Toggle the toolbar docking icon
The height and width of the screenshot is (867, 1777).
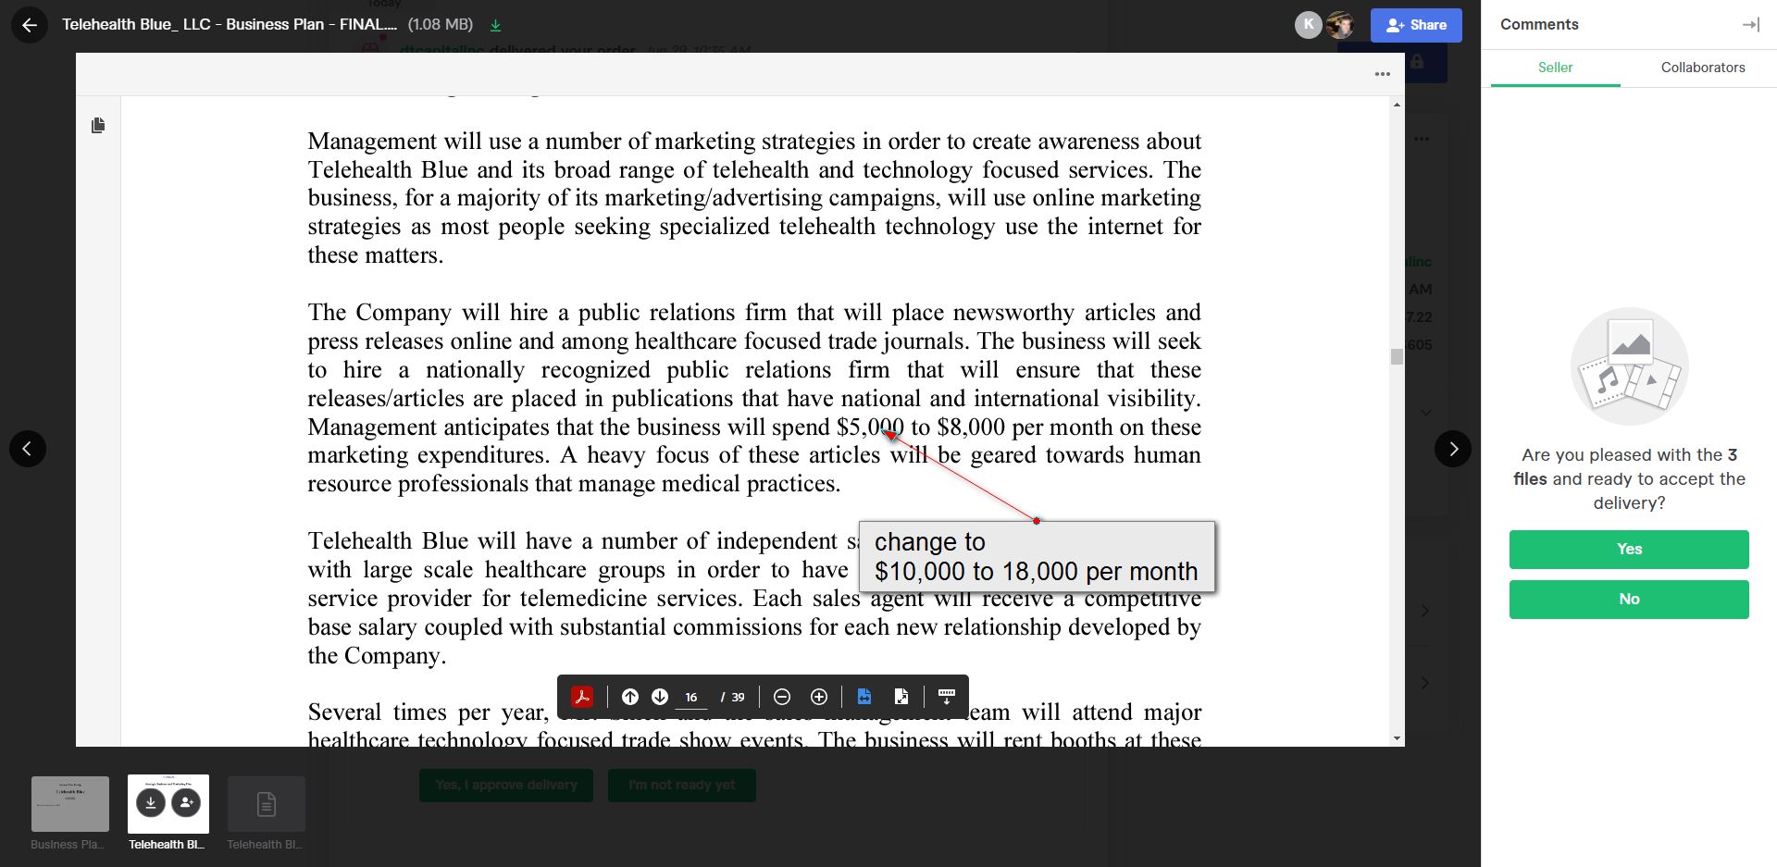(x=946, y=697)
